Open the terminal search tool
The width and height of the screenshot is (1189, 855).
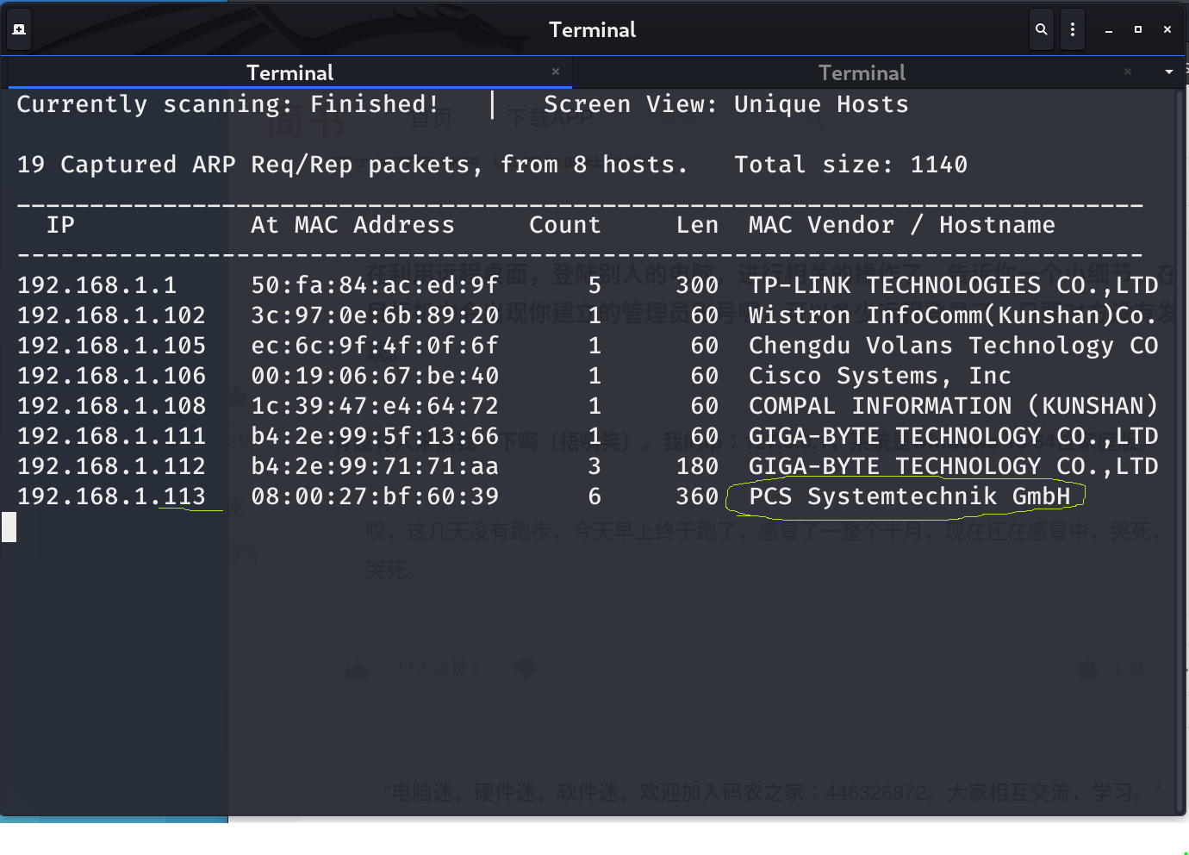(x=1041, y=29)
